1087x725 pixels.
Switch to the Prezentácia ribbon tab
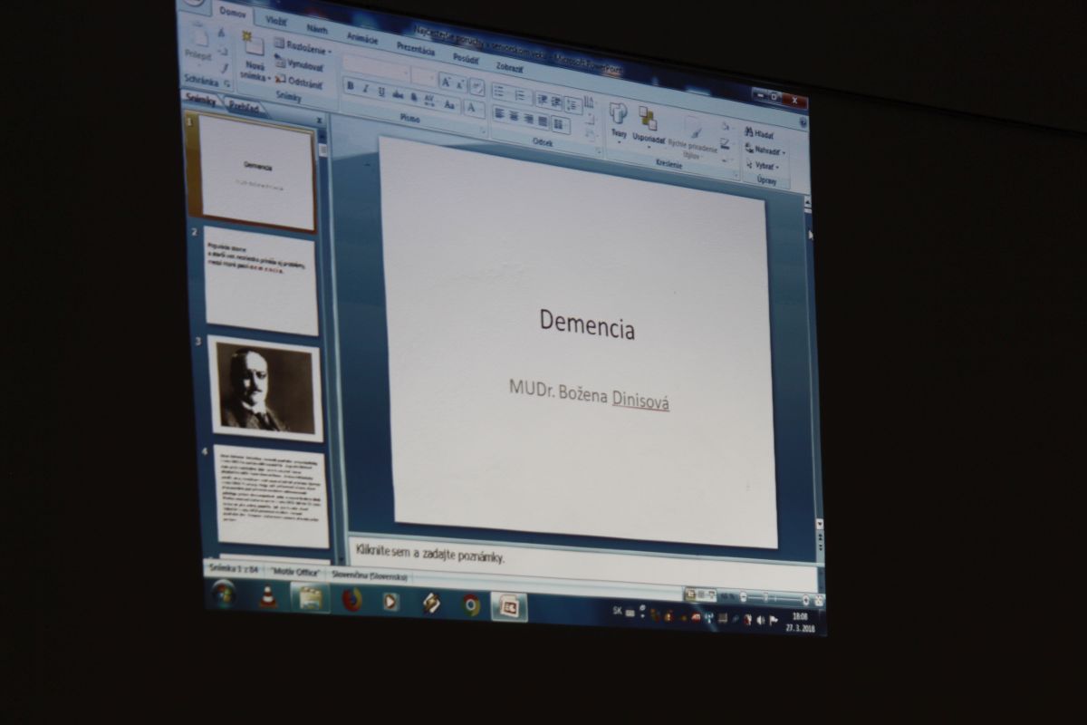pyautogui.click(x=416, y=48)
